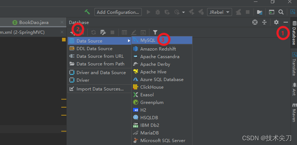Open Search Everywhere magnifier icon

tap(281, 12)
